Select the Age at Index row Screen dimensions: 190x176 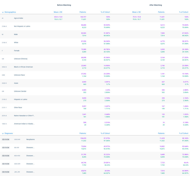pos(95,18)
